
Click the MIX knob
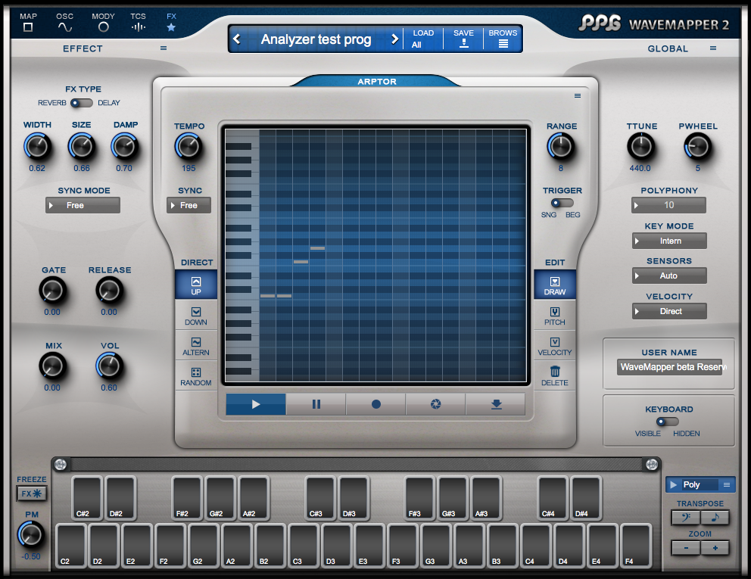(52, 366)
